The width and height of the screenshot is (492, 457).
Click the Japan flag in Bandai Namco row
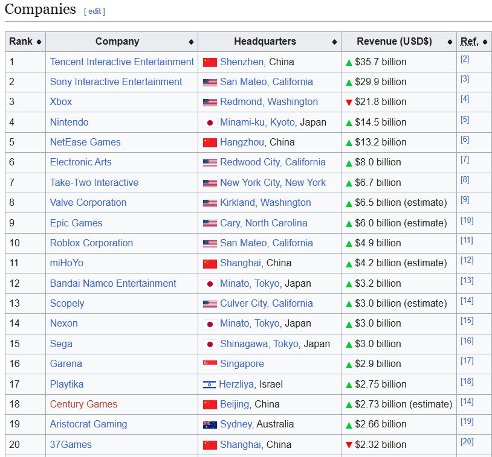(x=210, y=284)
